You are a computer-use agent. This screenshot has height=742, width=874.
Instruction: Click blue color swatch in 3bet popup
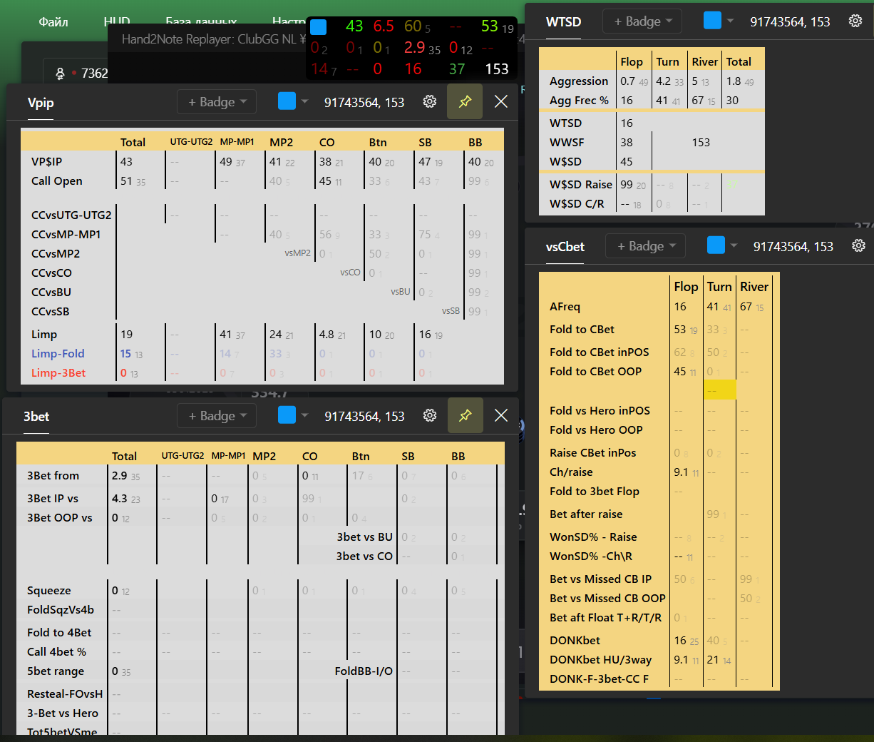coord(287,415)
